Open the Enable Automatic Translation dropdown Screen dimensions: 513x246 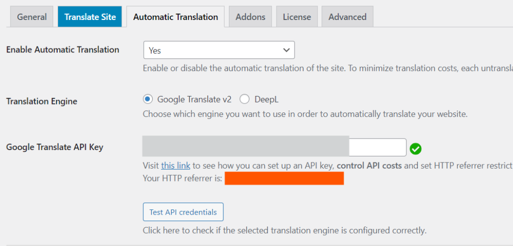218,50
